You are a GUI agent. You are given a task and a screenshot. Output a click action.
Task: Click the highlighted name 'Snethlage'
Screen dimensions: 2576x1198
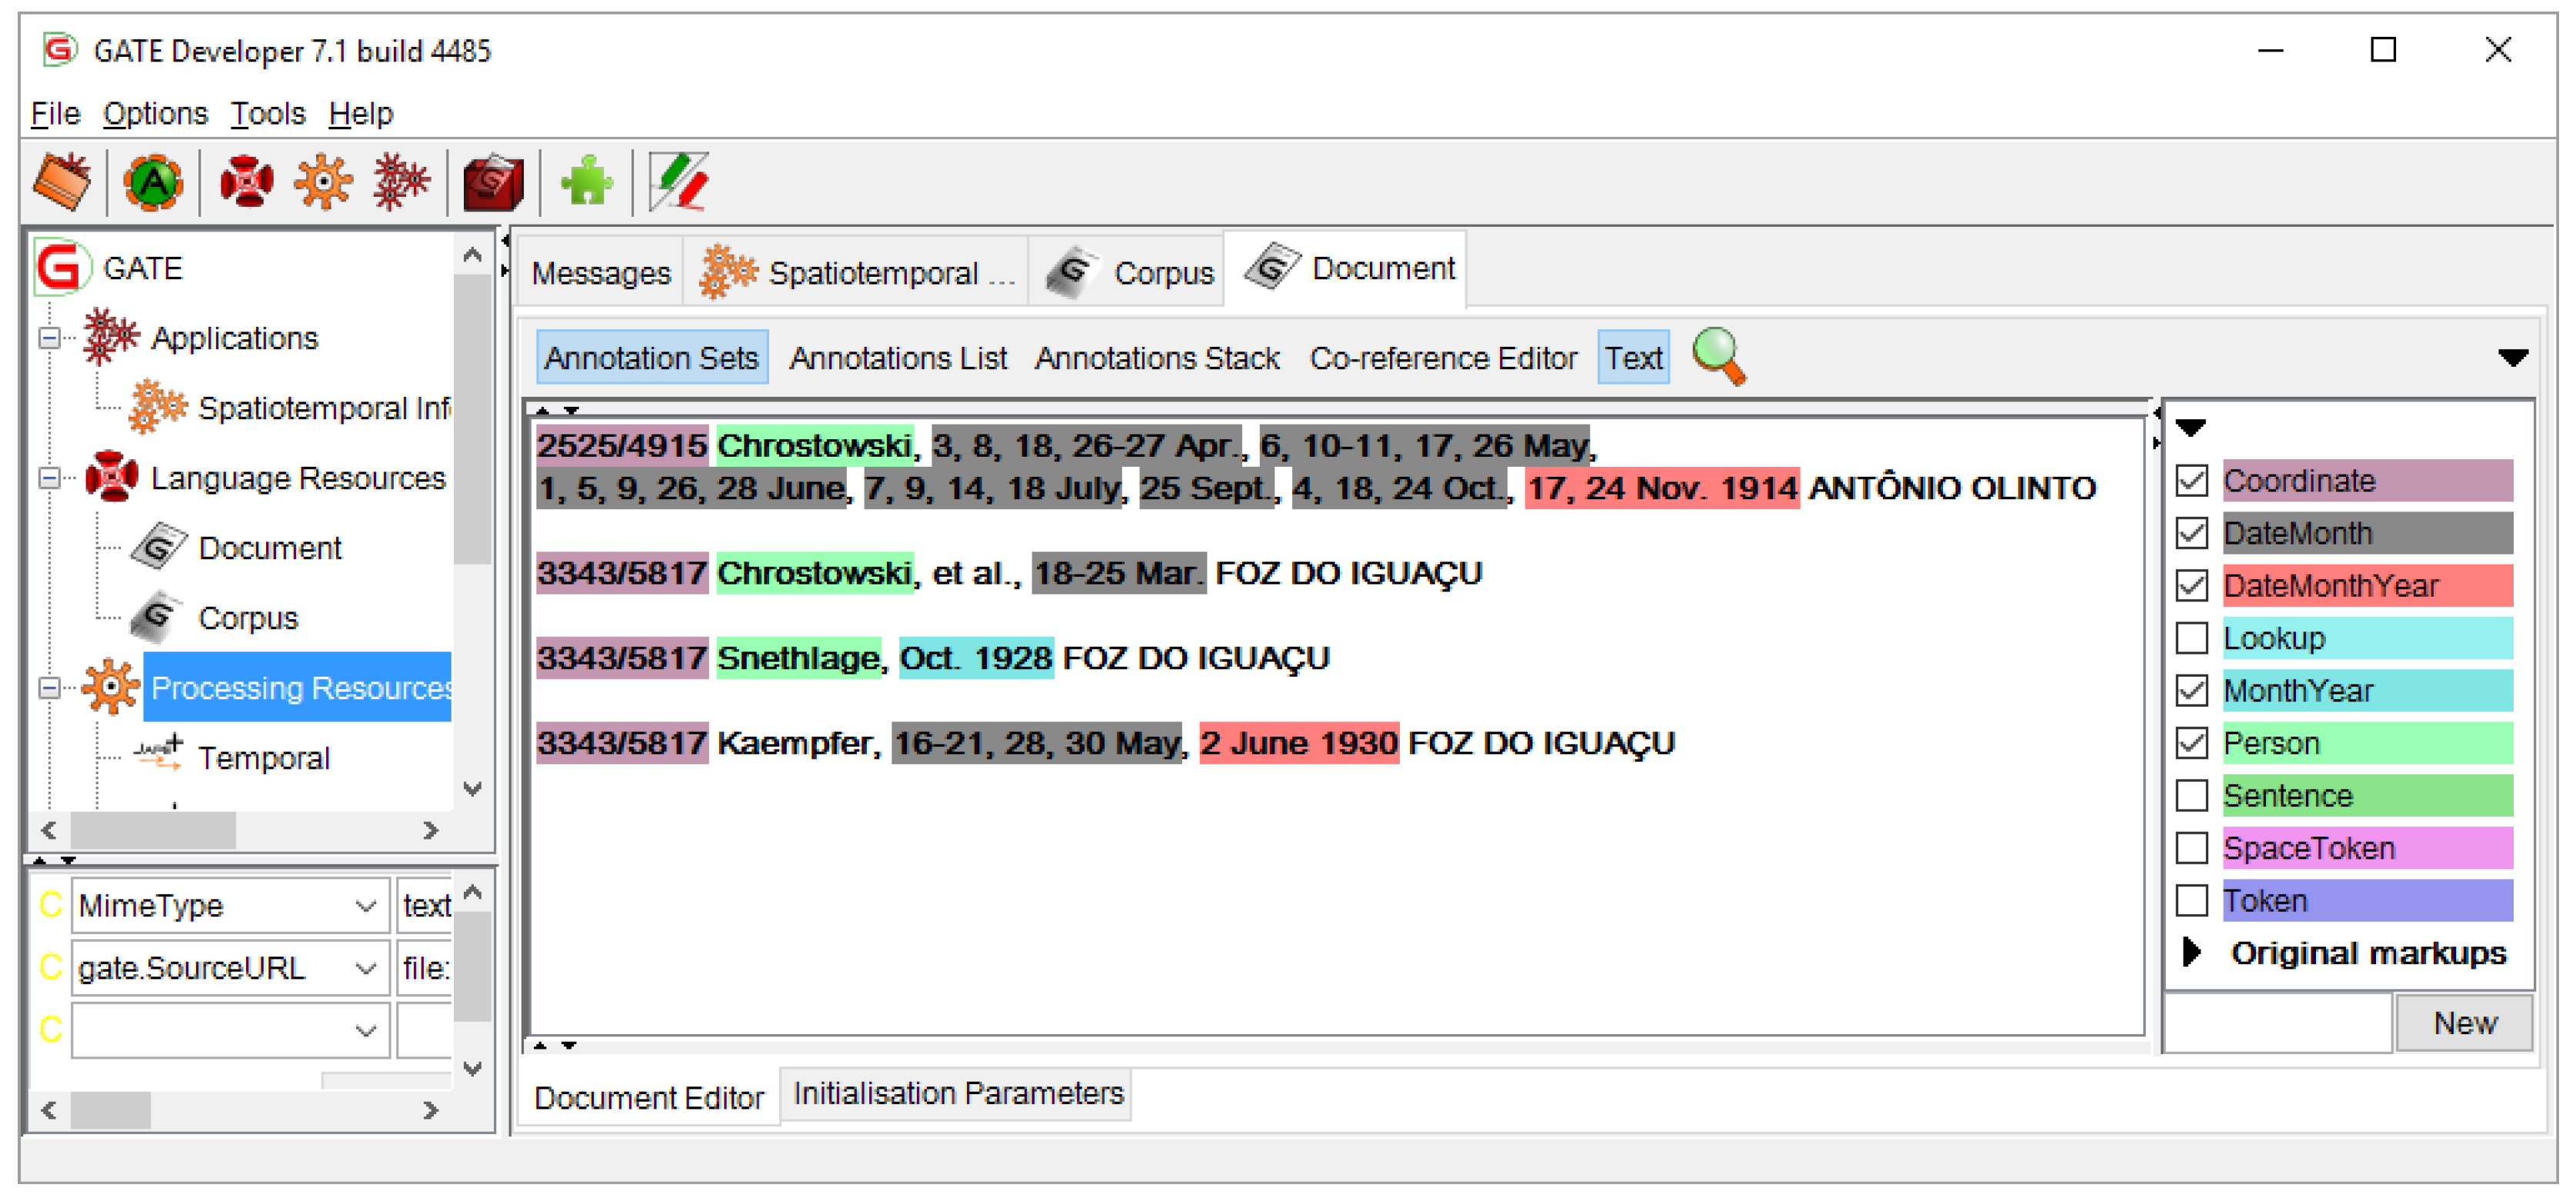(798, 658)
